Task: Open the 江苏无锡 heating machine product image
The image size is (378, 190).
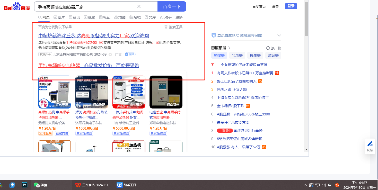Action: coord(55,92)
